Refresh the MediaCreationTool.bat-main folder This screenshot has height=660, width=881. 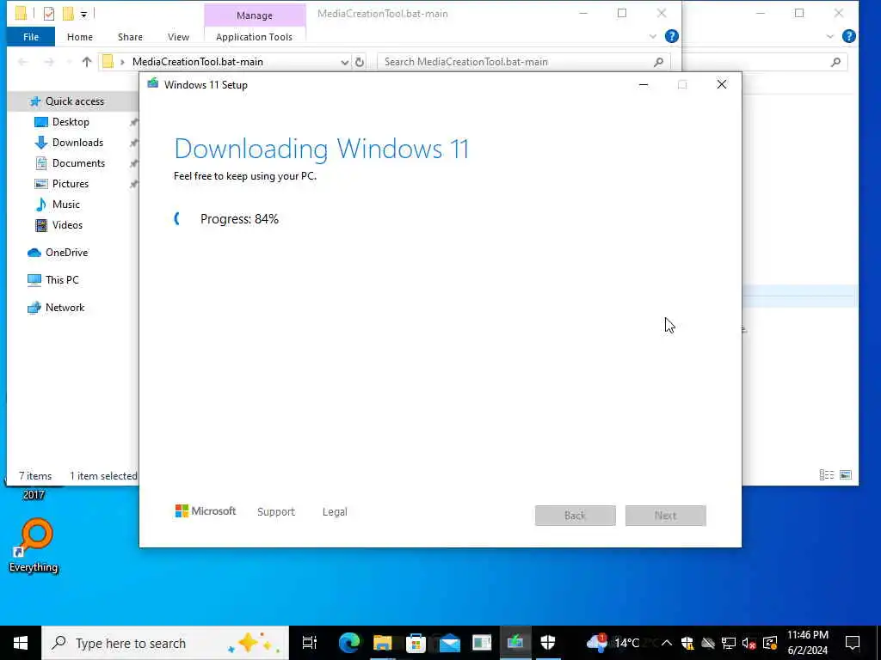click(360, 62)
